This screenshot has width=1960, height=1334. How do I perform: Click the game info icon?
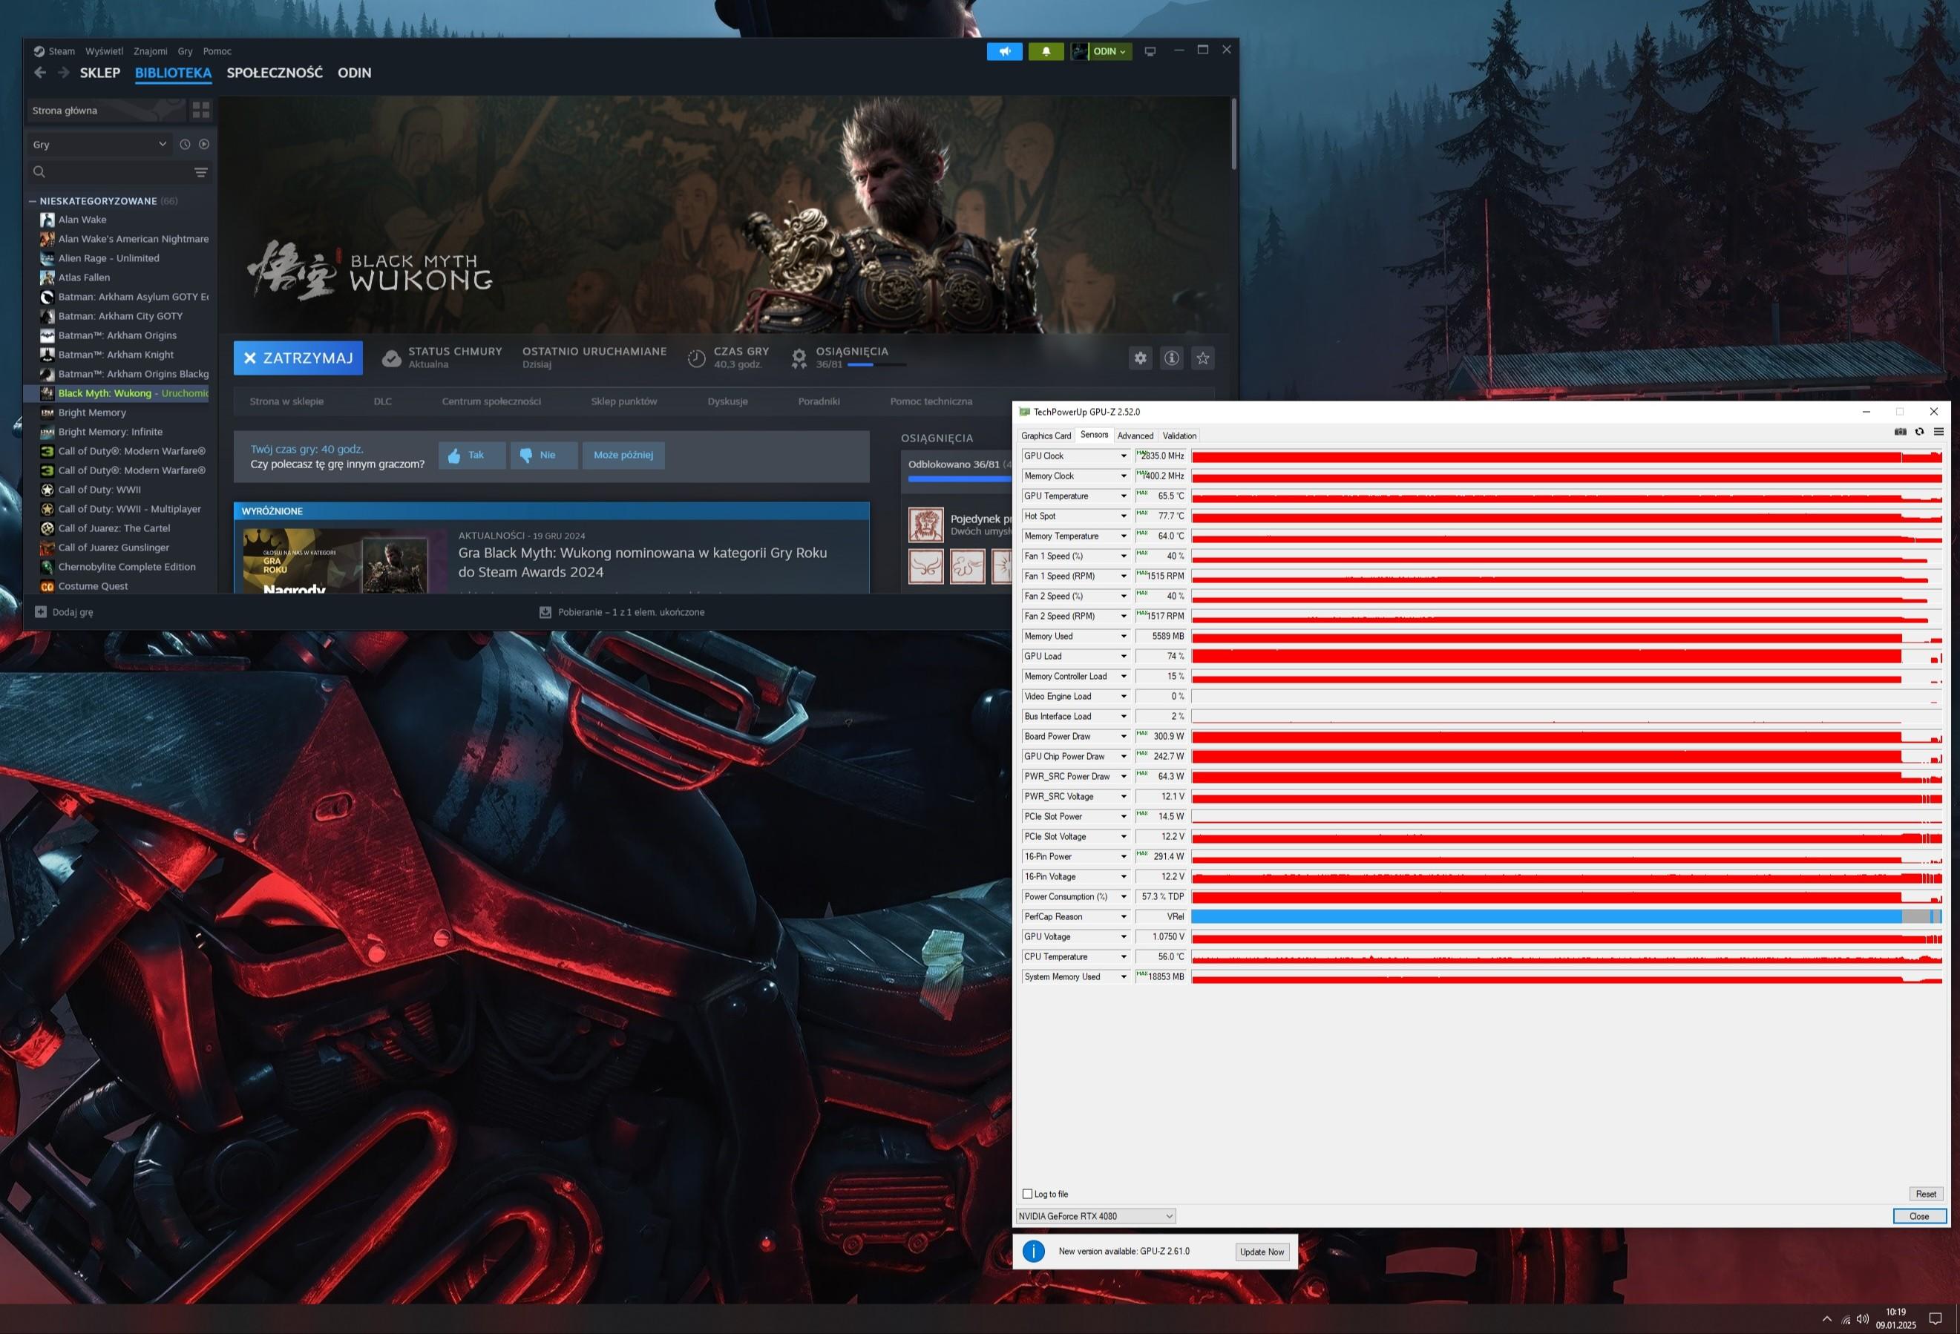tap(1171, 358)
